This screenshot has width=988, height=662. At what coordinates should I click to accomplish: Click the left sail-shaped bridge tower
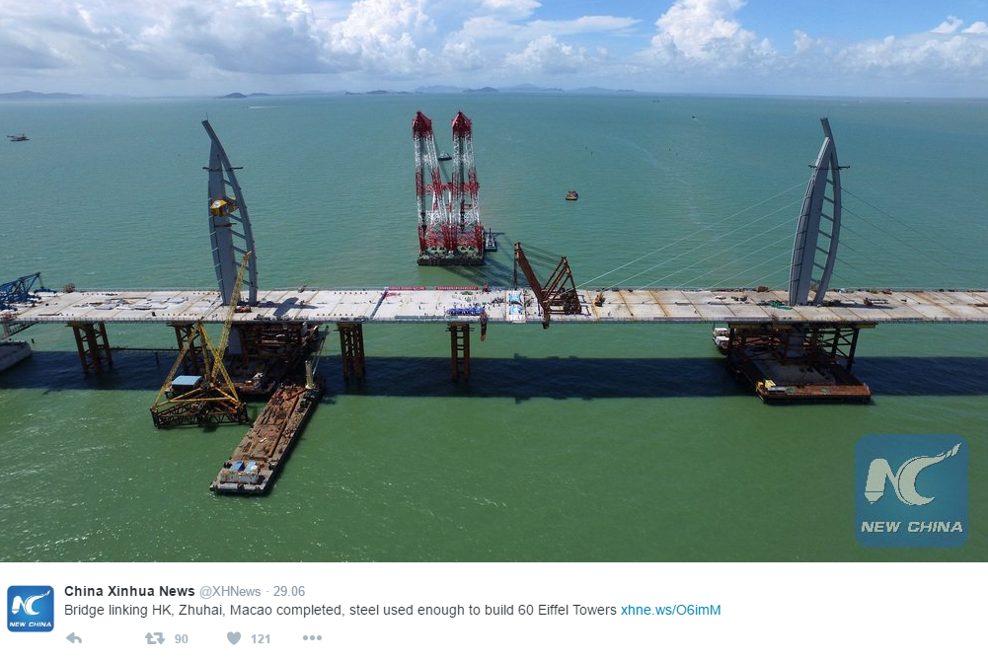230,214
